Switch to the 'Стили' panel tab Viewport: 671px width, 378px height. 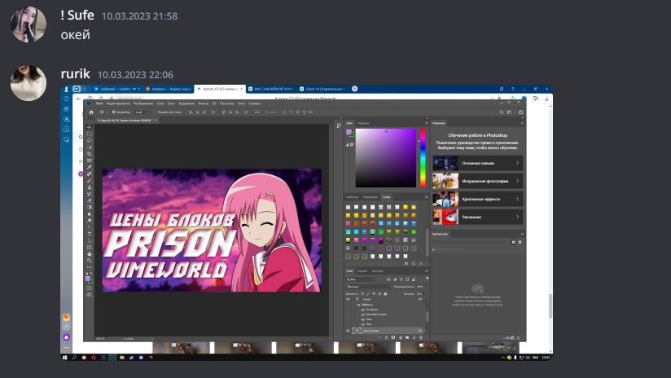click(386, 196)
